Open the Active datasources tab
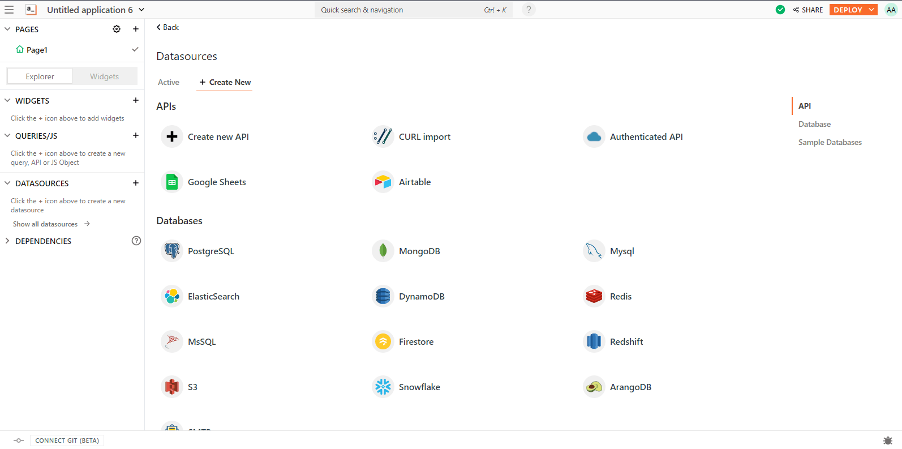The width and height of the screenshot is (902, 449). point(169,82)
